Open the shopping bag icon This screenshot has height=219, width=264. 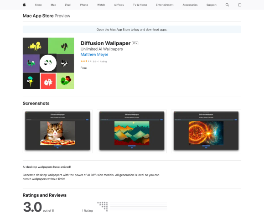pos(239,5)
